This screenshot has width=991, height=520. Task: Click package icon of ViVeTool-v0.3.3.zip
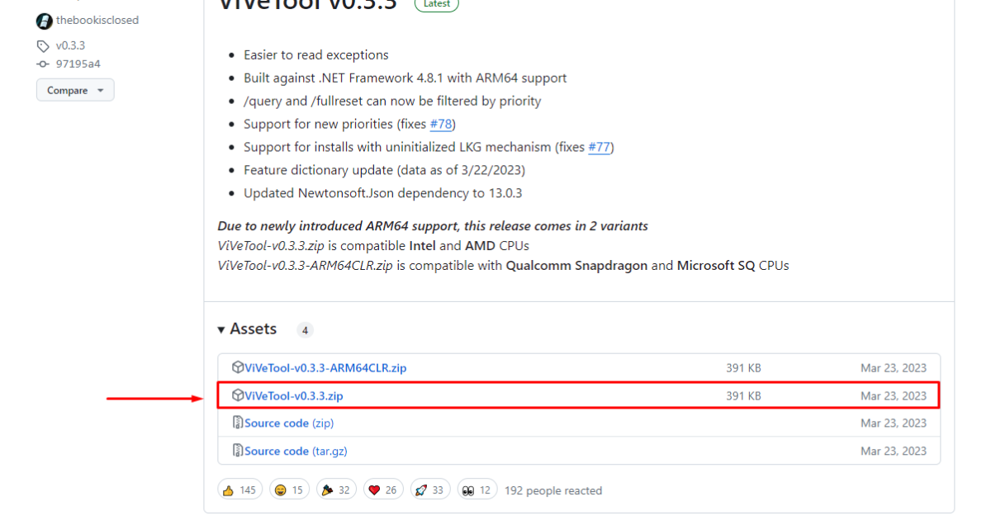click(238, 395)
